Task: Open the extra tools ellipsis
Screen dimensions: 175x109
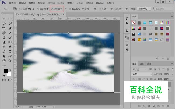Action: tap(4, 65)
